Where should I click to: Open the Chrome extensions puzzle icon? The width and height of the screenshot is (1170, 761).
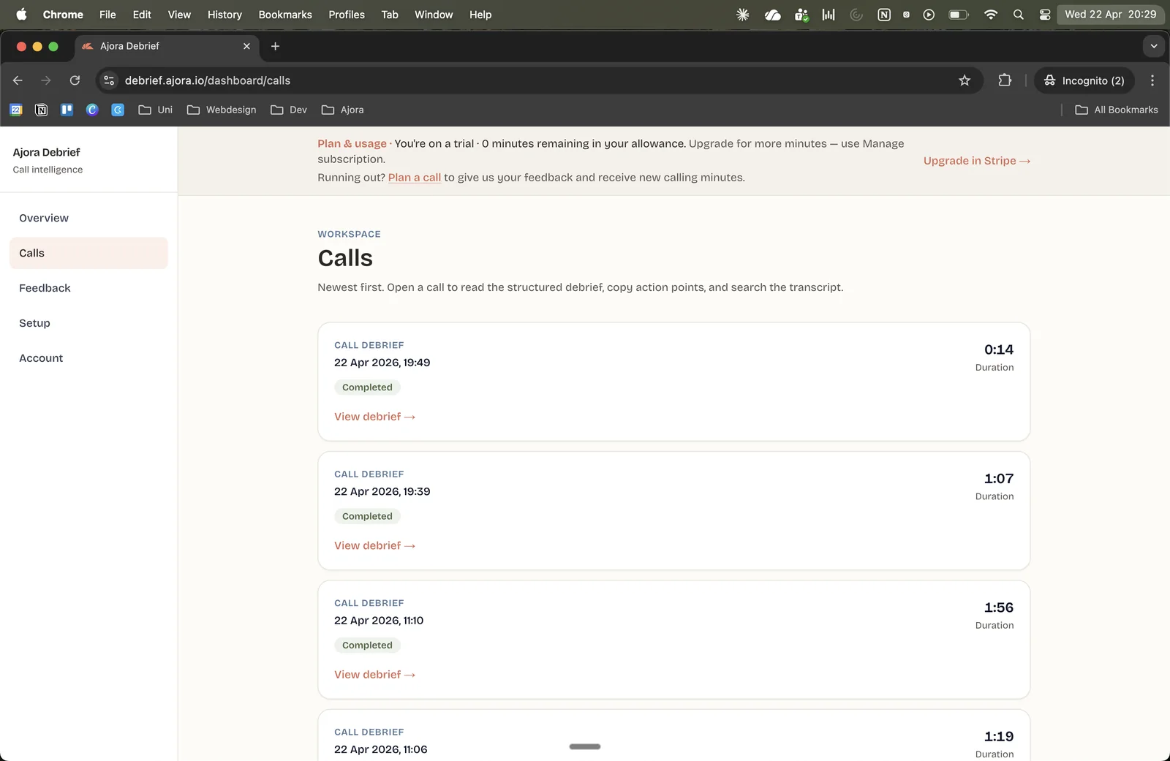(x=1005, y=80)
